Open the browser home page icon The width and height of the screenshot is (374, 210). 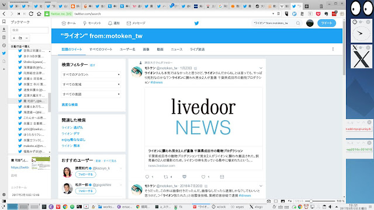39,14
